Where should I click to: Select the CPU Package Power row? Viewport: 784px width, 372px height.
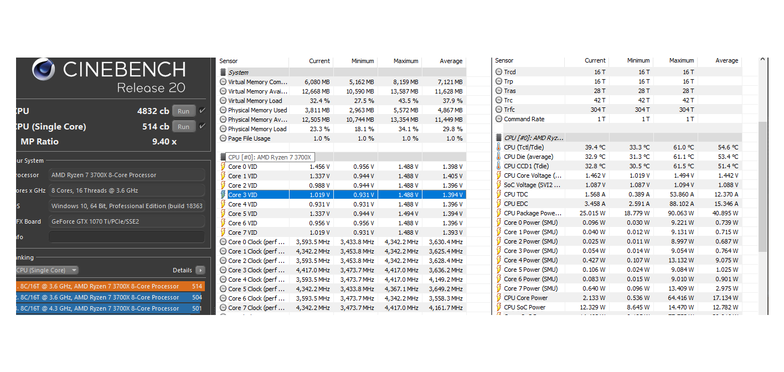click(617, 213)
